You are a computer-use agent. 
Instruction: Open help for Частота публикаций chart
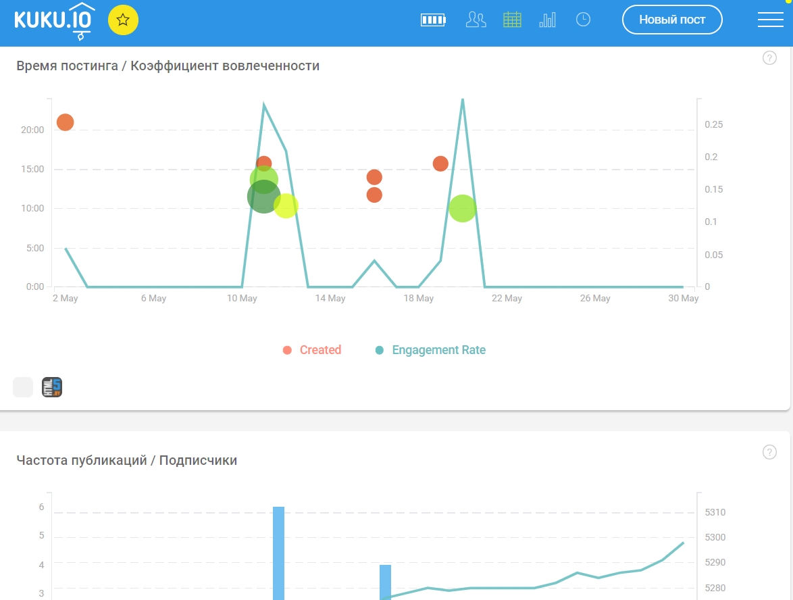[769, 452]
